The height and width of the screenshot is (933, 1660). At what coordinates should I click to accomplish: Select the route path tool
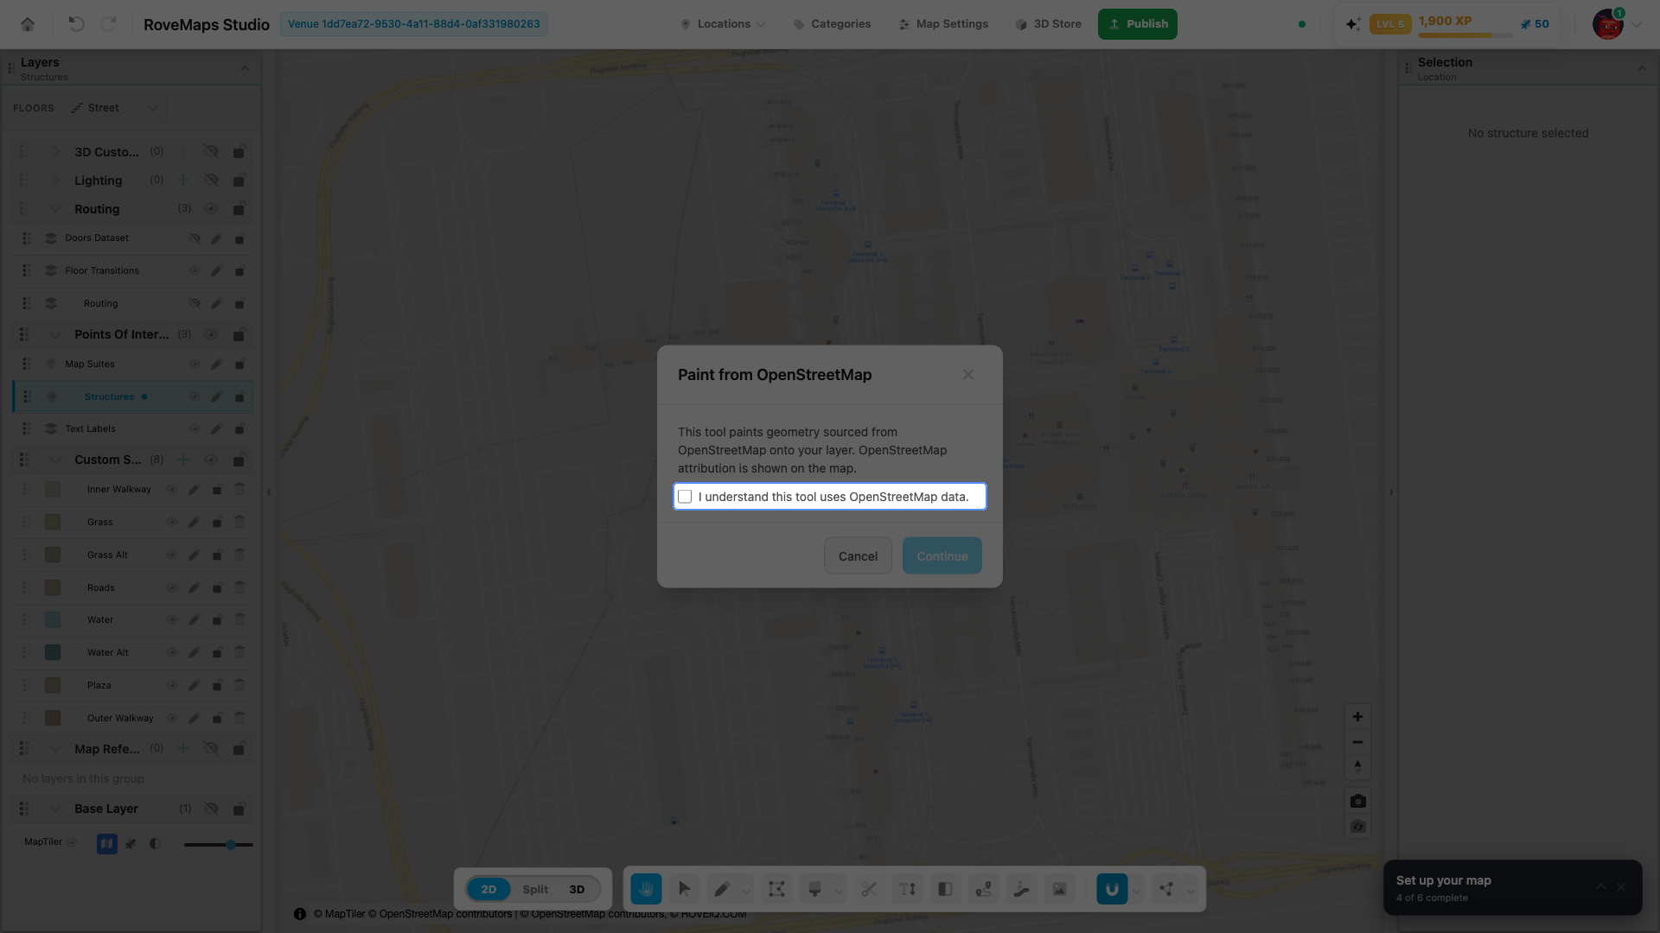tap(983, 889)
